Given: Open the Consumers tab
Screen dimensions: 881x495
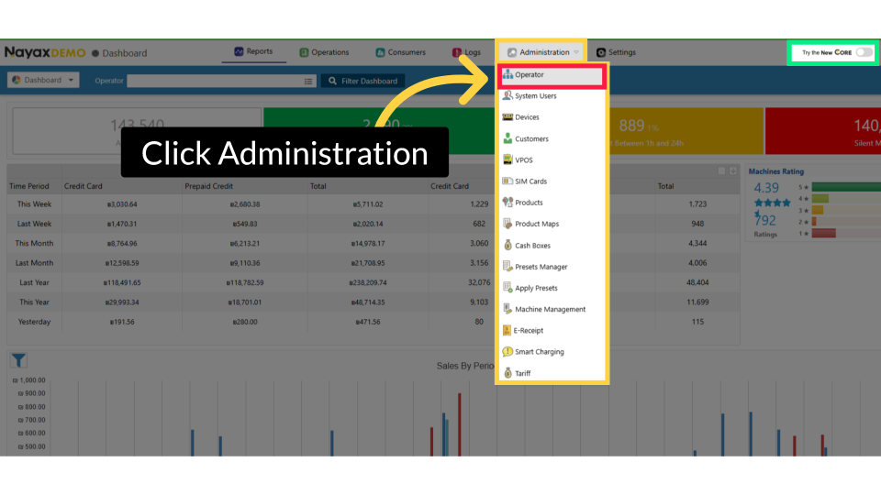Looking at the screenshot, I should click(x=400, y=52).
